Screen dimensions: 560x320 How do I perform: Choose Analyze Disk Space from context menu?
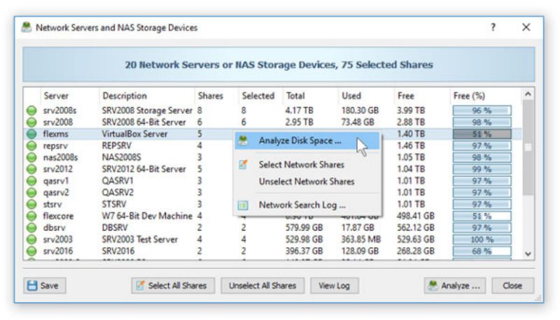(x=300, y=140)
